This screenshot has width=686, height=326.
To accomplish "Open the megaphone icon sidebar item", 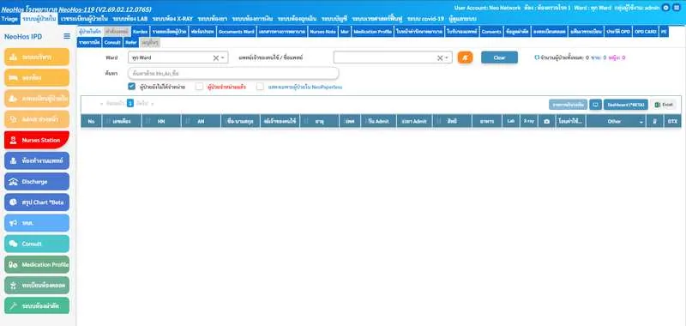I will (x=37, y=223).
